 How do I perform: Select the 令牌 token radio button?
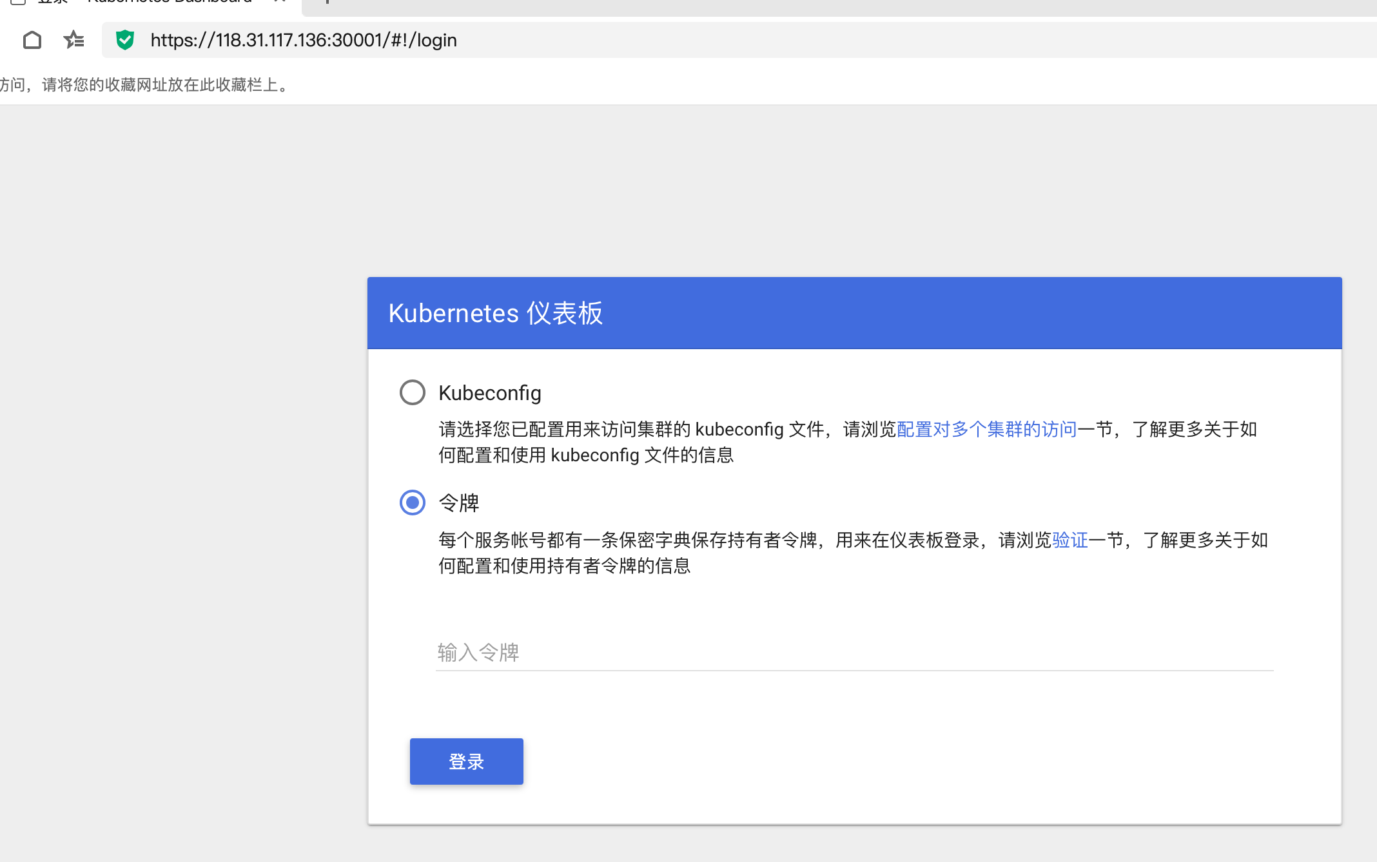click(413, 503)
